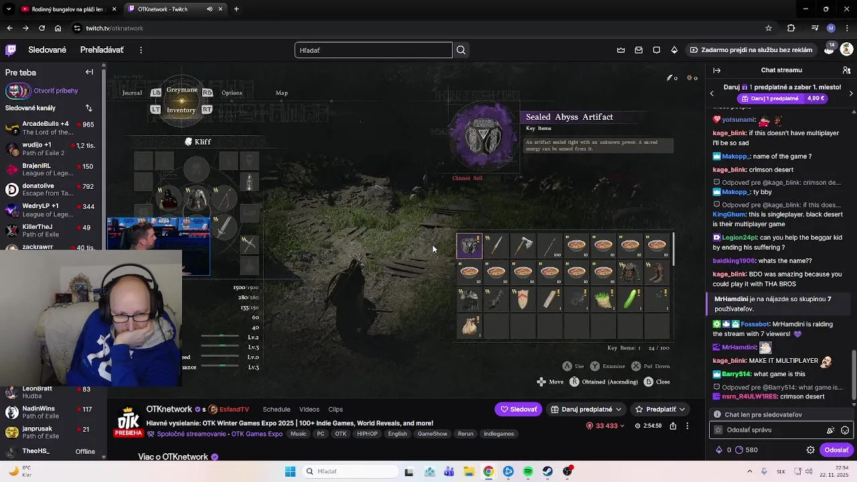Focus the Twitch Hľadať search field
The width and height of the screenshot is (857, 482).
pos(374,50)
